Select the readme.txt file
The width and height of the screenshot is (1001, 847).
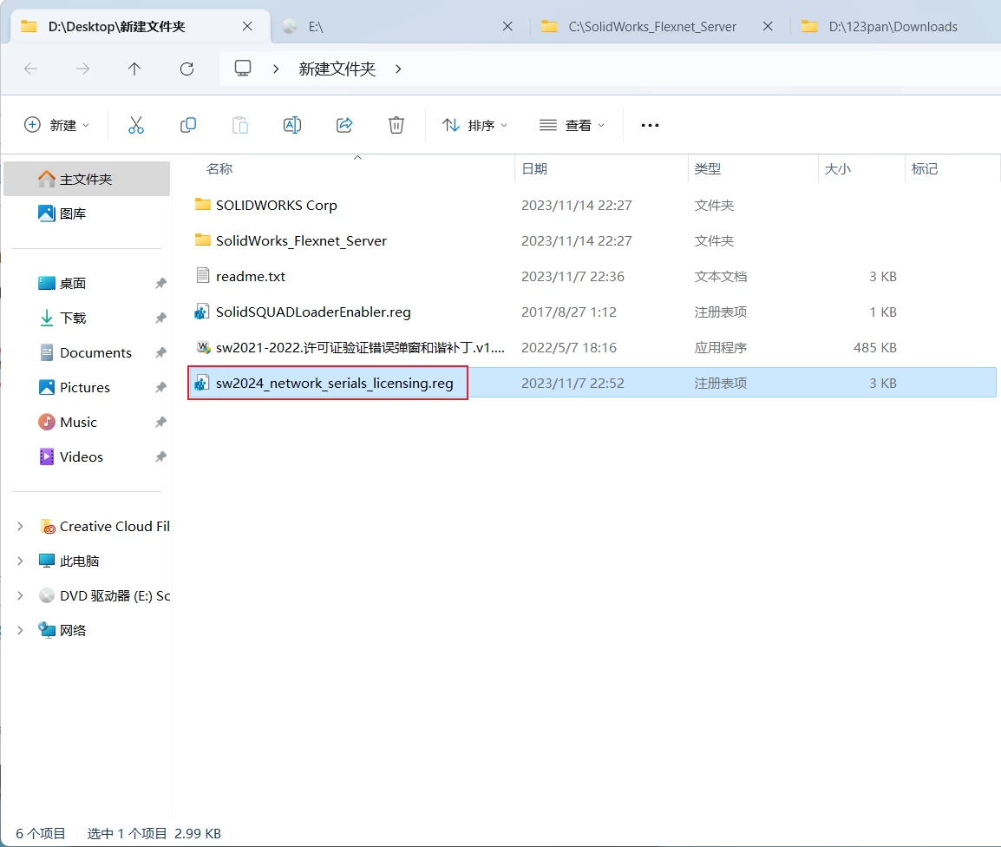pos(251,277)
